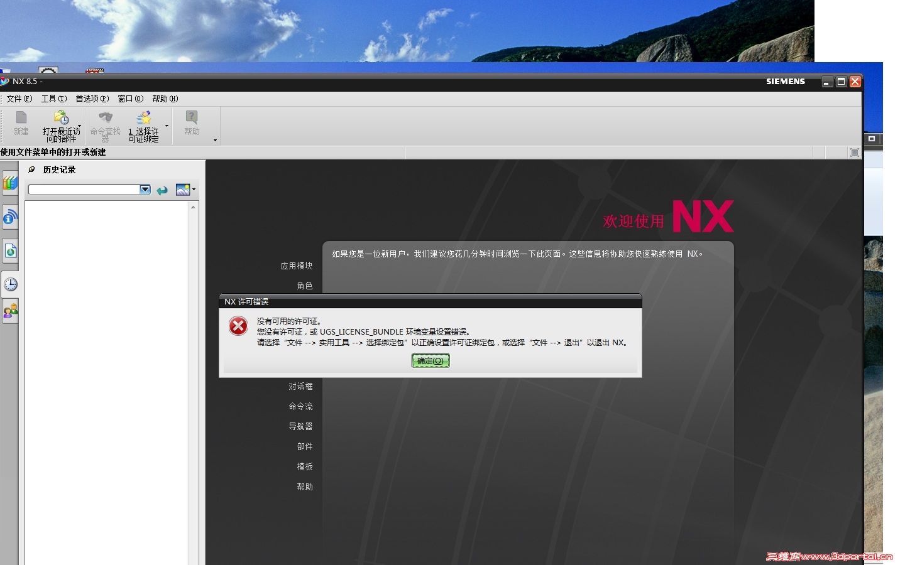
Task: Select 导航器 on the welcome page
Action: tap(300, 427)
